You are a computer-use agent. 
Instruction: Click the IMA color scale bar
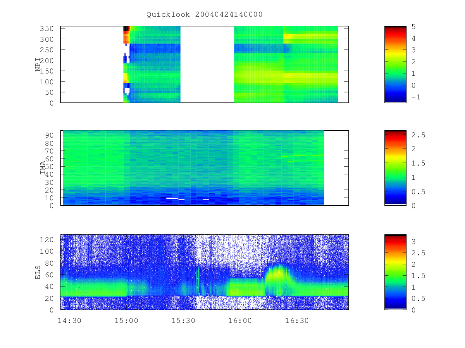click(395, 168)
